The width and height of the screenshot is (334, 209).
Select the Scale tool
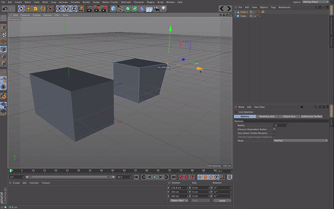click(36, 9)
